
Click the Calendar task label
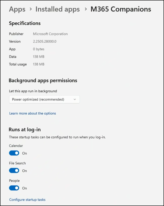16,146
